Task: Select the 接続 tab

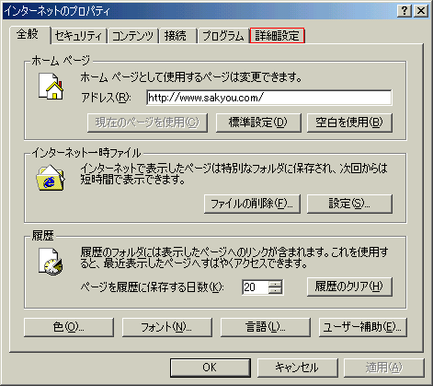Action: pos(176,36)
